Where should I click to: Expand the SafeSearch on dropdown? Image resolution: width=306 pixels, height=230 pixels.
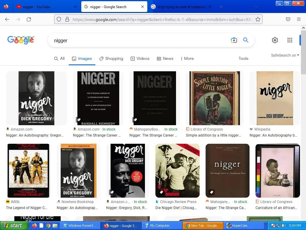[x=285, y=55]
